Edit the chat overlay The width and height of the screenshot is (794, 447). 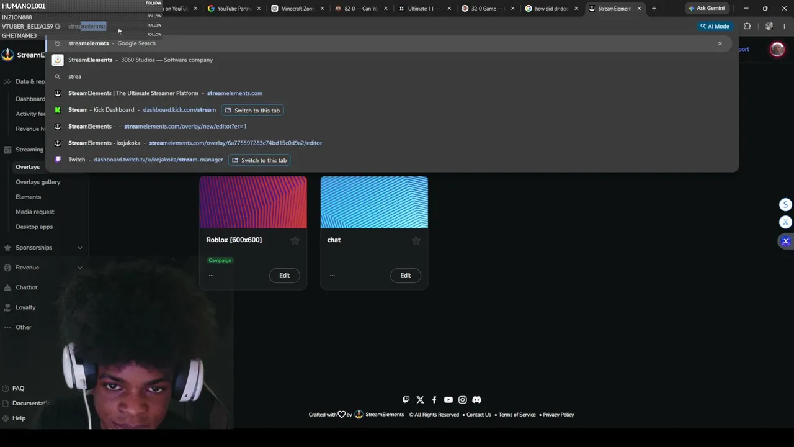(x=405, y=275)
